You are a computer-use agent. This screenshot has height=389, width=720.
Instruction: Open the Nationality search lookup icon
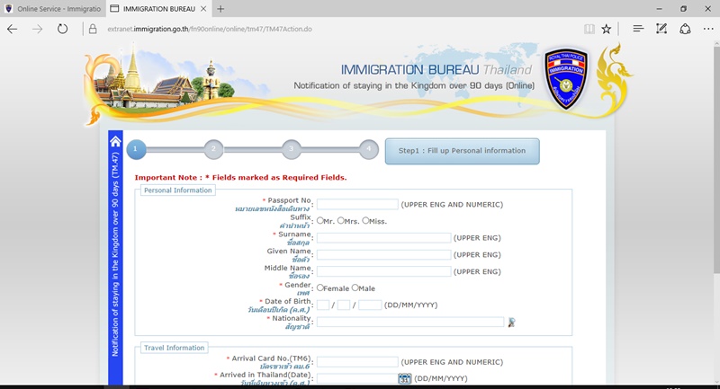(x=511, y=323)
